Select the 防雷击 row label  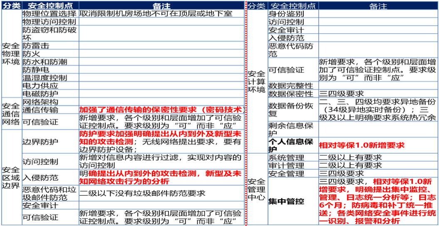50,45
